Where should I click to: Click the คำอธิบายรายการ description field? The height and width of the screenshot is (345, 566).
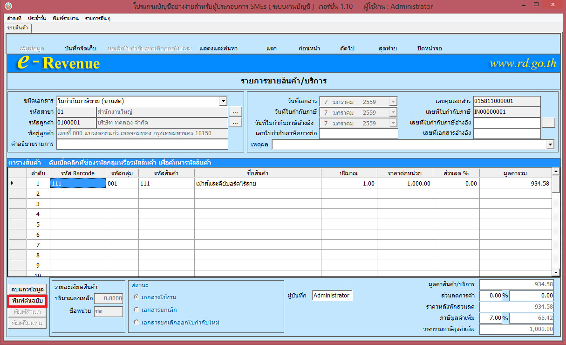click(x=142, y=144)
